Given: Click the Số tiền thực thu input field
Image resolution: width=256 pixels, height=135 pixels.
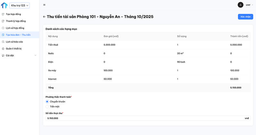Looking at the screenshot, I should point(144,118).
